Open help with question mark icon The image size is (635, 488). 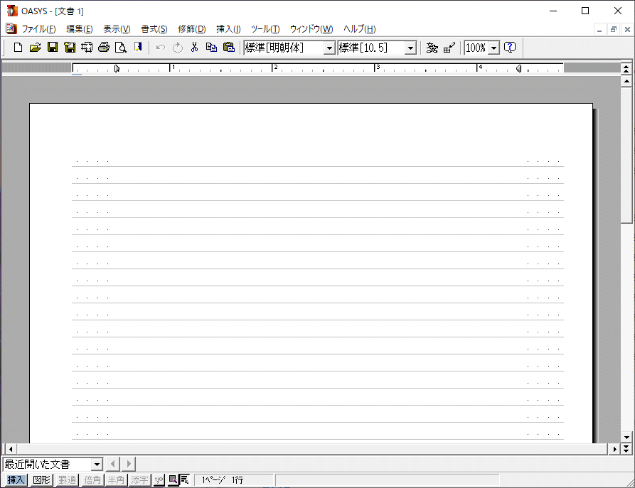(x=510, y=48)
